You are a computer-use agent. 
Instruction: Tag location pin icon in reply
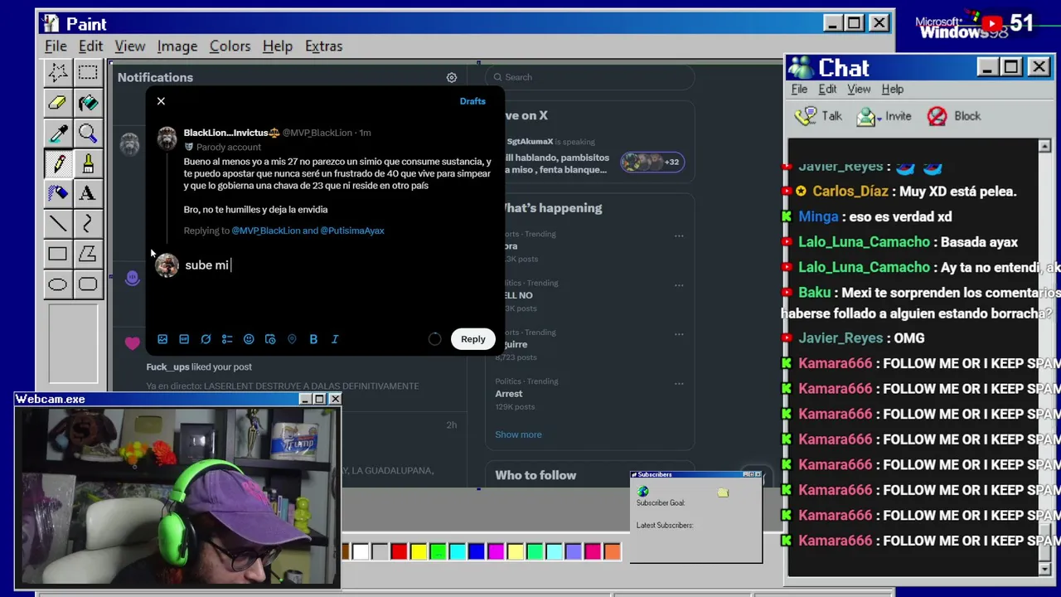click(x=292, y=339)
